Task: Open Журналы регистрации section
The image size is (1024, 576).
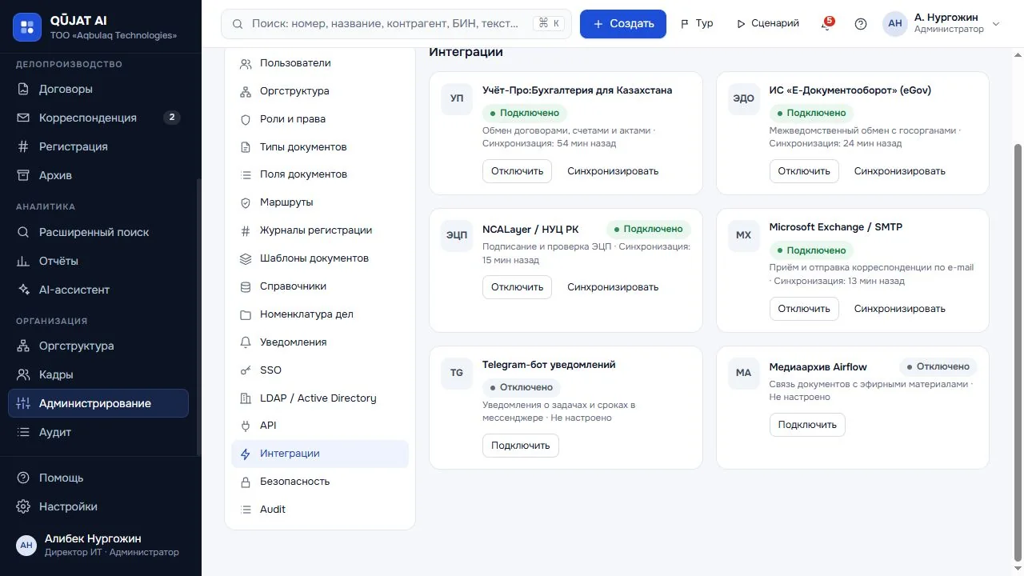Action: 320,230
